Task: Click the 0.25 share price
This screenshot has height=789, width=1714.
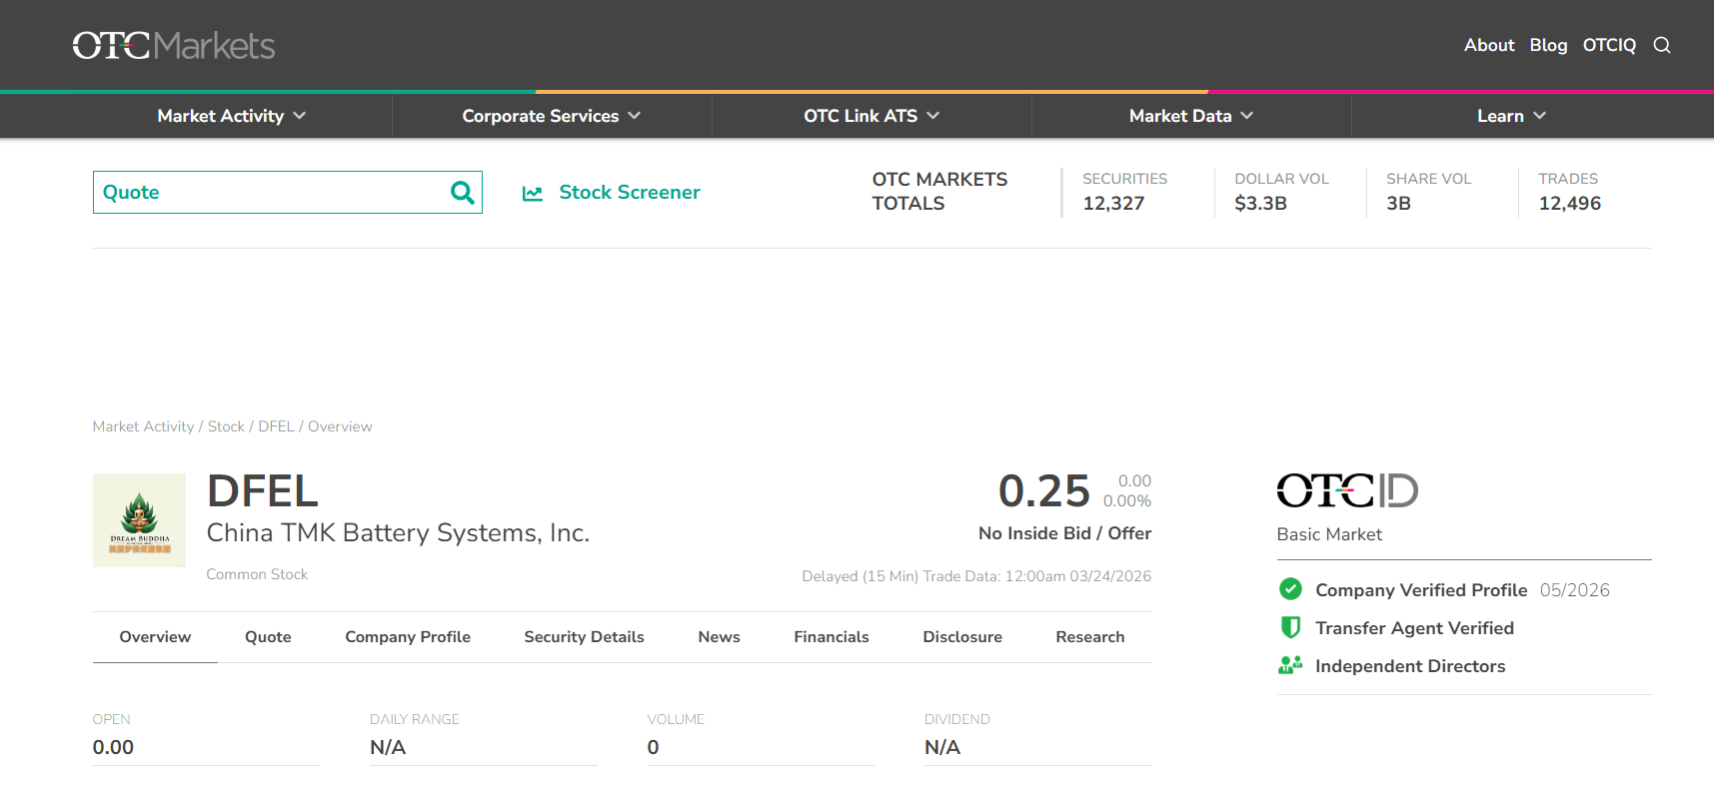Action: (x=1044, y=491)
